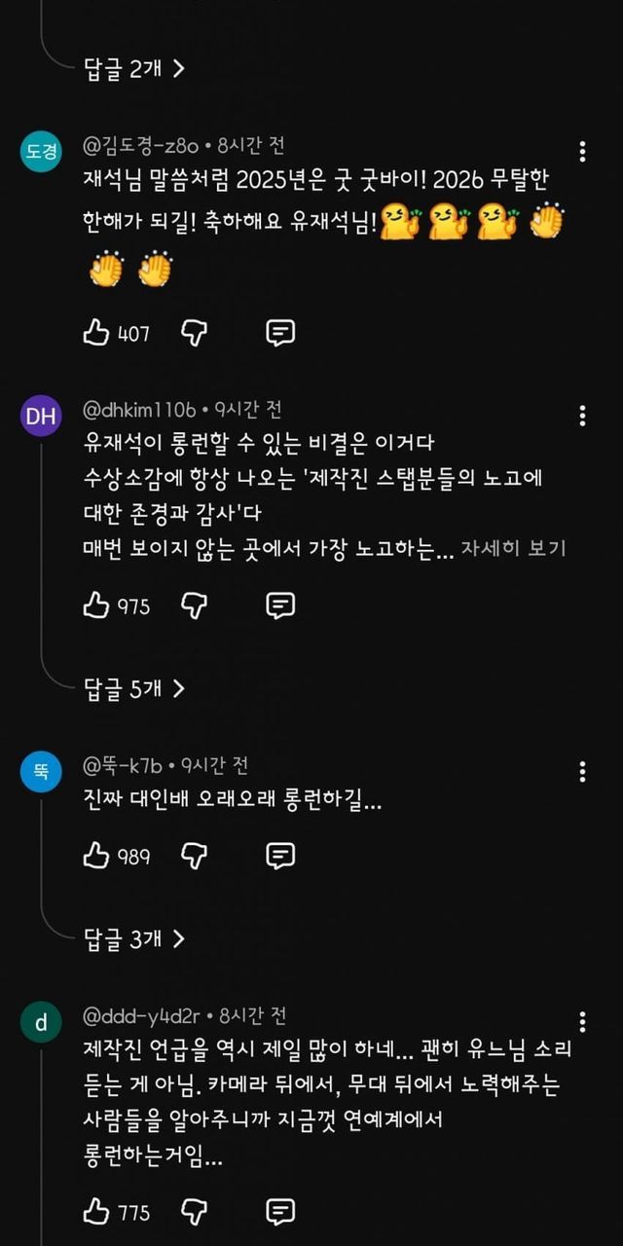Image resolution: width=623 pixels, height=1246 pixels.
Task: Open options menu for 뚝-k7b comment
Action: coord(582,772)
